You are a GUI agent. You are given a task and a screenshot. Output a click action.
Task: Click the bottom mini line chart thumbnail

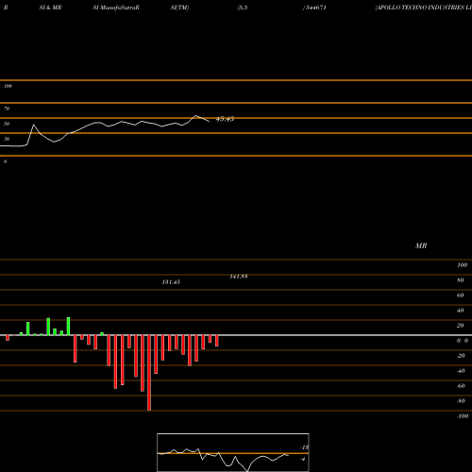pos(233,452)
